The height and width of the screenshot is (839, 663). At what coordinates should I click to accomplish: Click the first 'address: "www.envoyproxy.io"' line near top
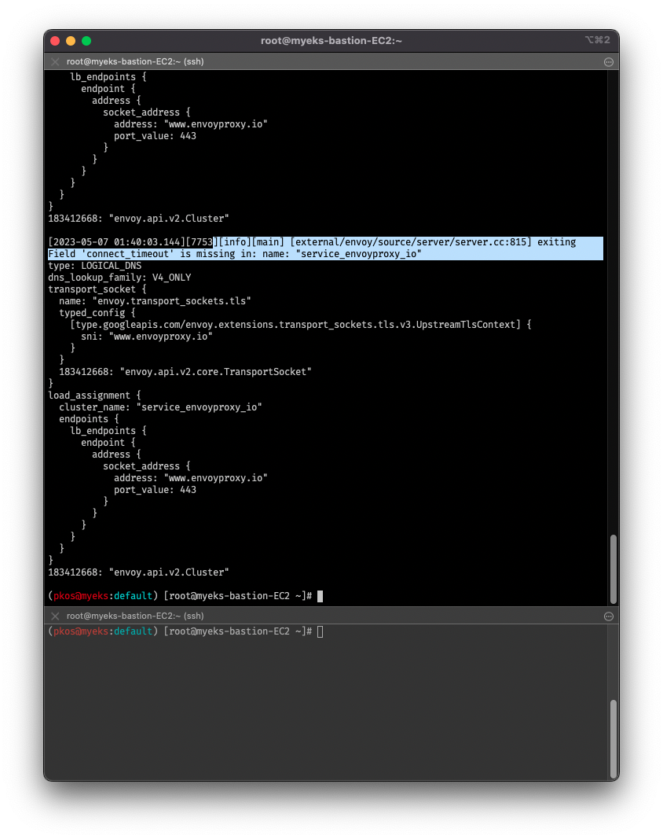click(x=191, y=124)
